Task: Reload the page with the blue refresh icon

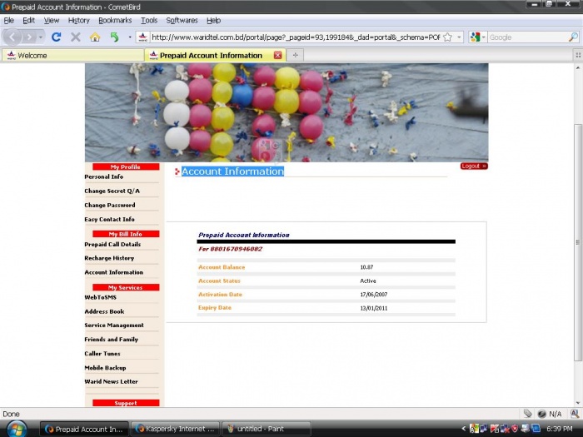Action: point(56,37)
